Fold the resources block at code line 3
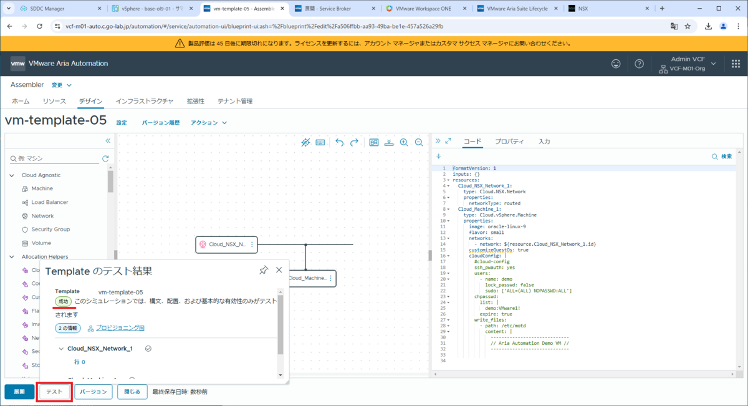Screen dimensions: 748x406 point(449,180)
